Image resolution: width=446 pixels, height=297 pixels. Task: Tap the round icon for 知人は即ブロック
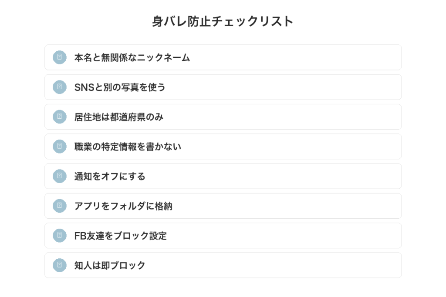60,265
